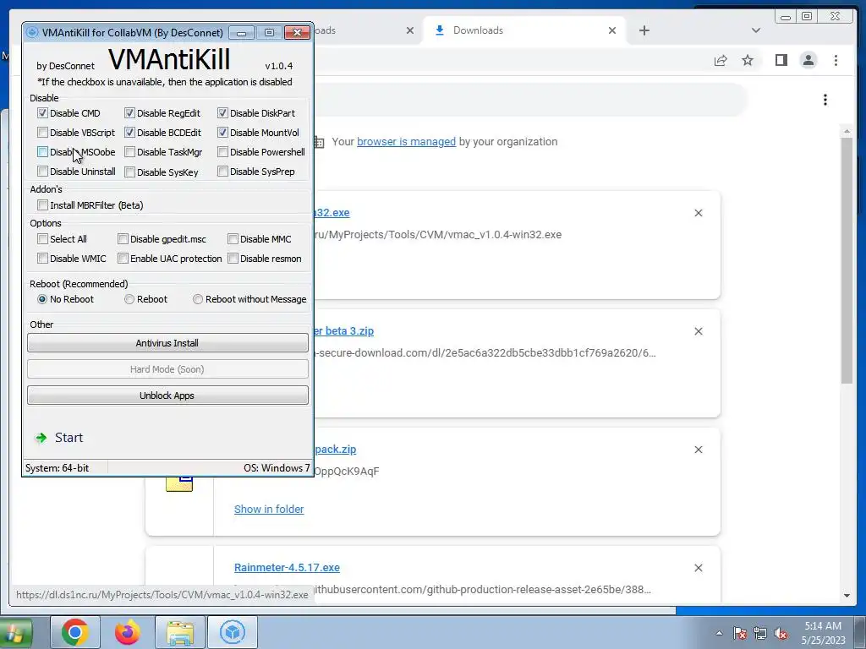The image size is (866, 649).
Task: Click the green Start arrow icon
Action: (41, 439)
